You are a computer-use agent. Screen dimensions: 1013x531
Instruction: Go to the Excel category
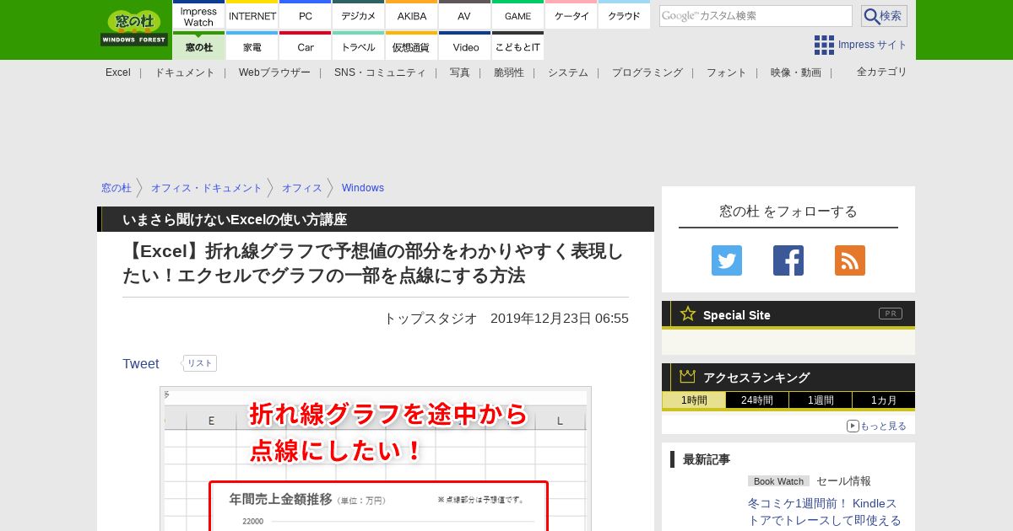coord(118,72)
